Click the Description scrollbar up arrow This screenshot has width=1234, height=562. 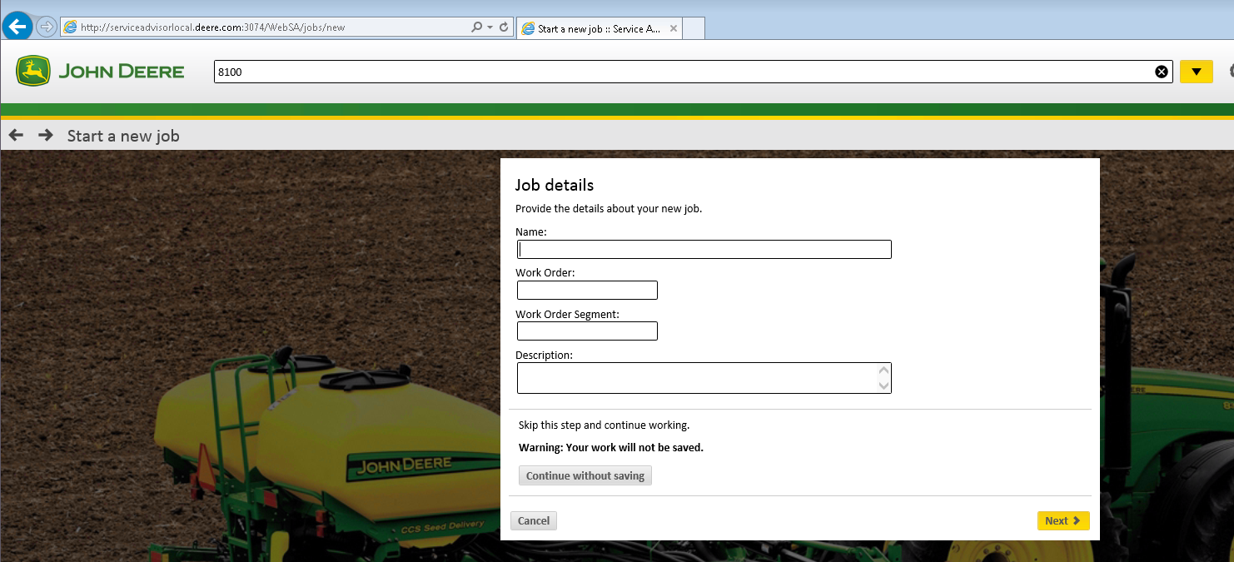click(884, 371)
